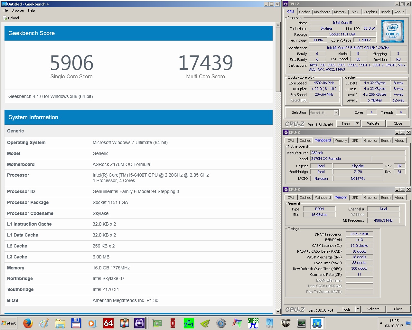Screen dimensions: 412x330
Task: Click the Geekbench vertical scrollbar thumb
Action: 278,60
